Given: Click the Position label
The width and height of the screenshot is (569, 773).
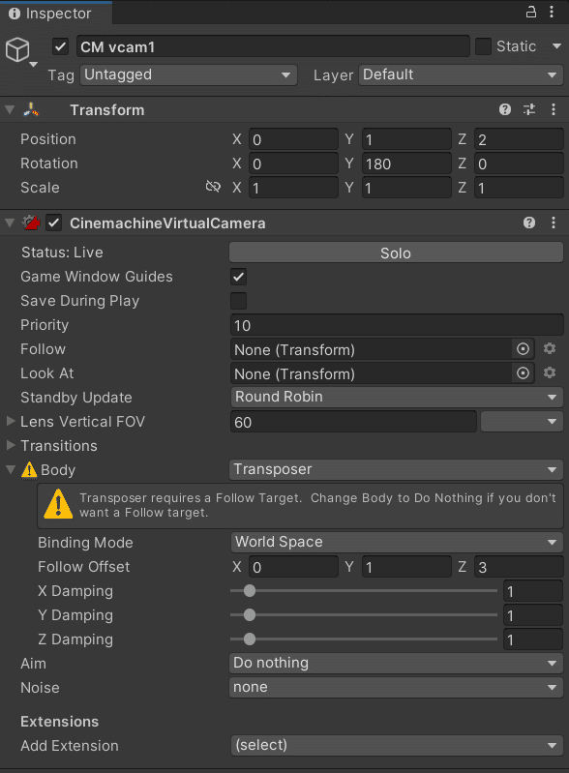Looking at the screenshot, I should click(48, 139).
